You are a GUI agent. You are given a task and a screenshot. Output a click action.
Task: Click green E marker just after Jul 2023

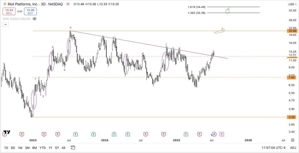[76, 134]
